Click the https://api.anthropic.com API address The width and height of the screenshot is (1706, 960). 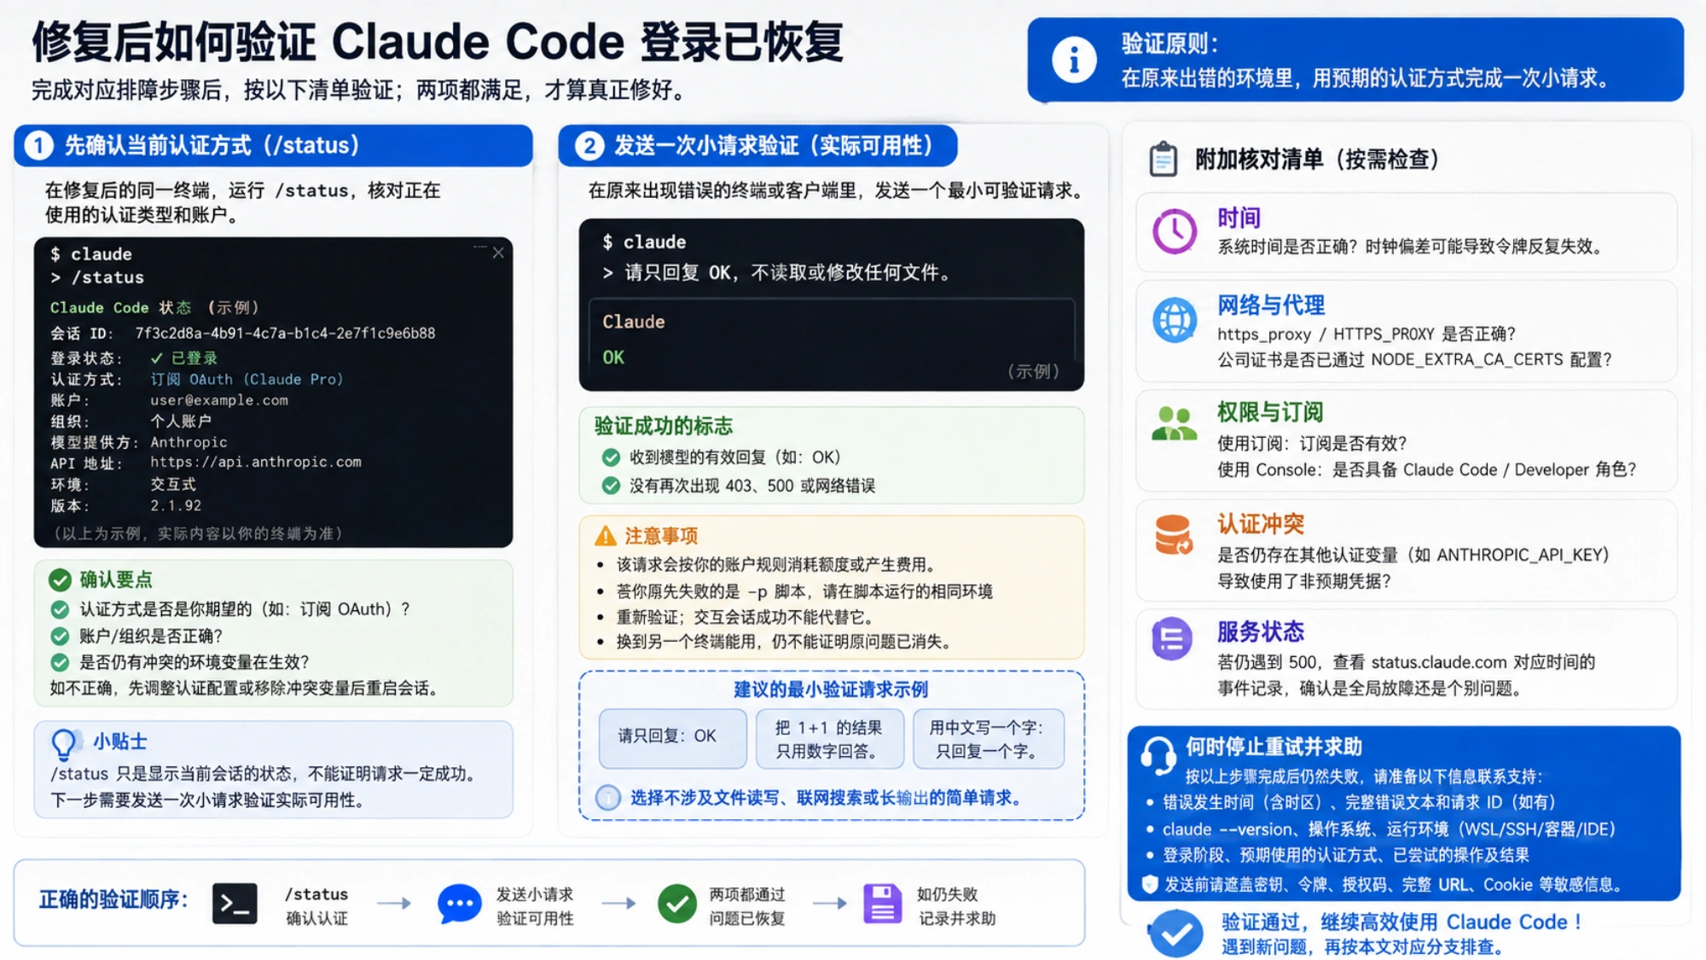[x=256, y=462]
